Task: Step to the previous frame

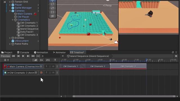Action: click(18, 56)
